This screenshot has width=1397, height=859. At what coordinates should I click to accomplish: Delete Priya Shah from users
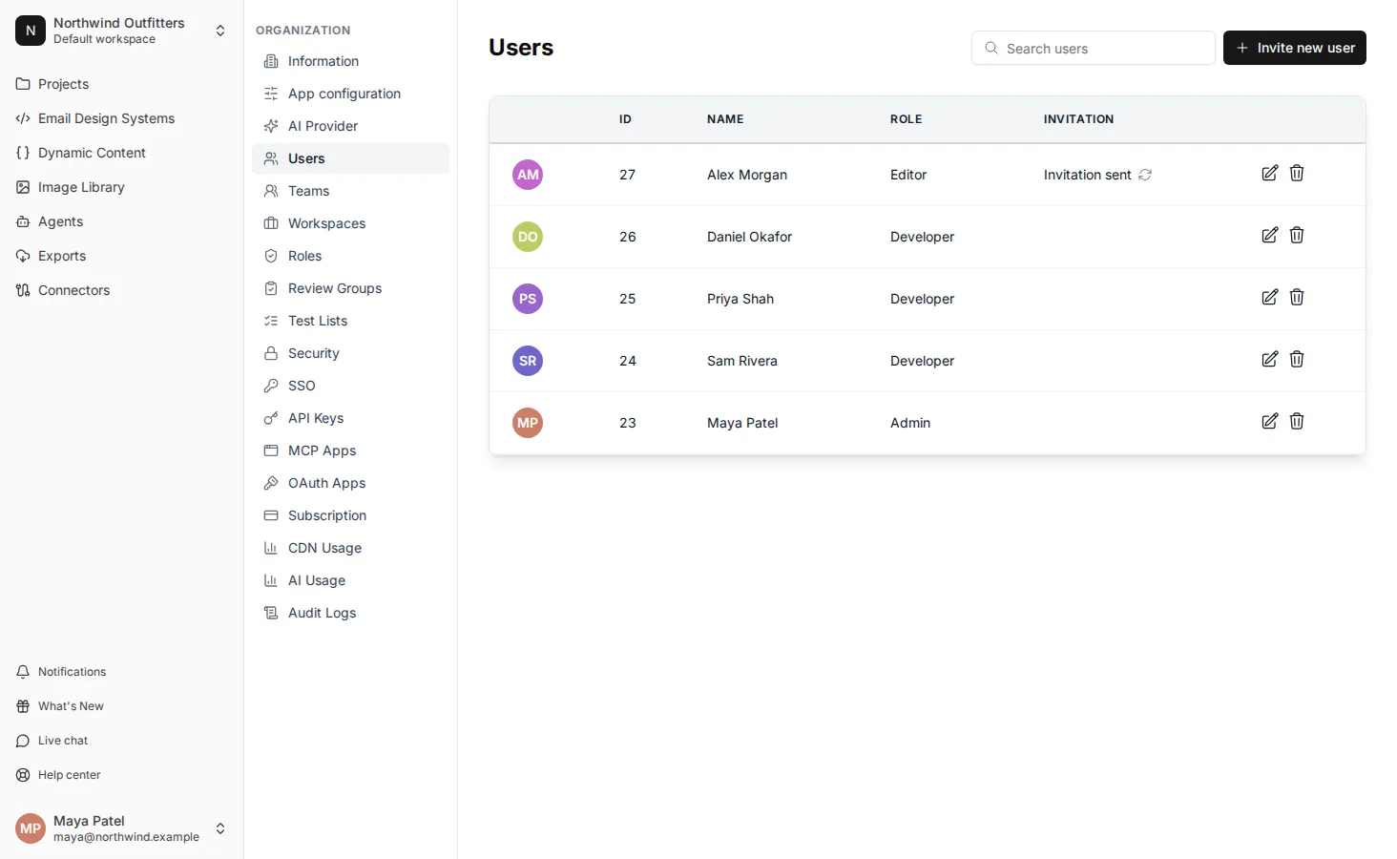(1297, 297)
